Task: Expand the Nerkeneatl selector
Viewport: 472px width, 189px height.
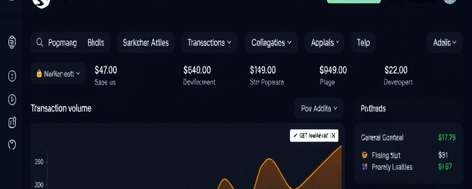Action: (58, 73)
